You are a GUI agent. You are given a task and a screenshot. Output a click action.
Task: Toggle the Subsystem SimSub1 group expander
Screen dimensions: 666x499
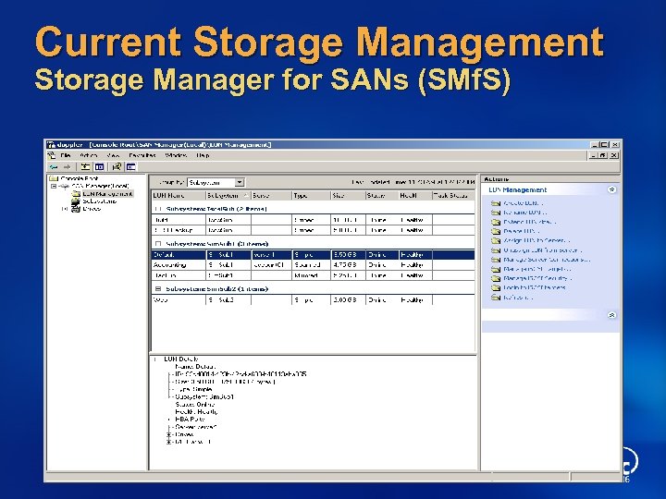point(158,244)
